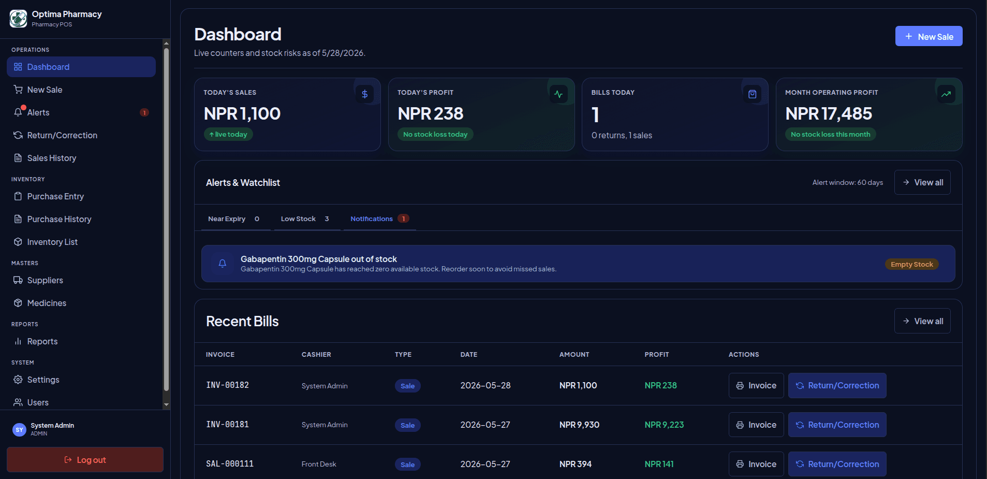The width and height of the screenshot is (987, 479).
Task: Click the sidebar scrollbar thumb
Action: [x=166, y=220]
